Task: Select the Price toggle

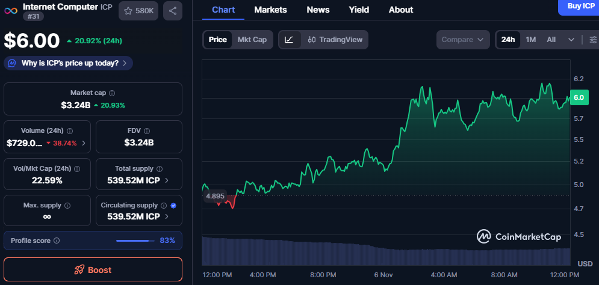Action: 217,40
